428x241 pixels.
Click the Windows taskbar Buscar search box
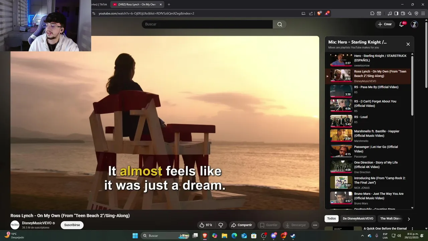[x=166, y=236]
